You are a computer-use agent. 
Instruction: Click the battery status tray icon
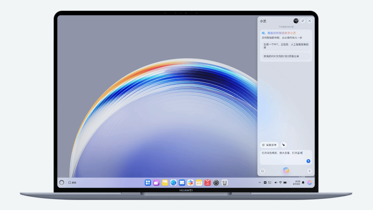pos(285,182)
